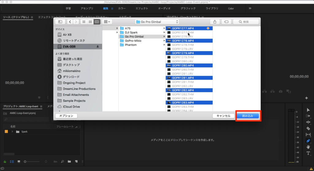
Task: Select the Type tool
Action: coord(308,153)
